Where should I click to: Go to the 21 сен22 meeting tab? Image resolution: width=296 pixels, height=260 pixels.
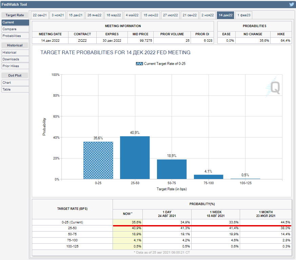point(190,15)
